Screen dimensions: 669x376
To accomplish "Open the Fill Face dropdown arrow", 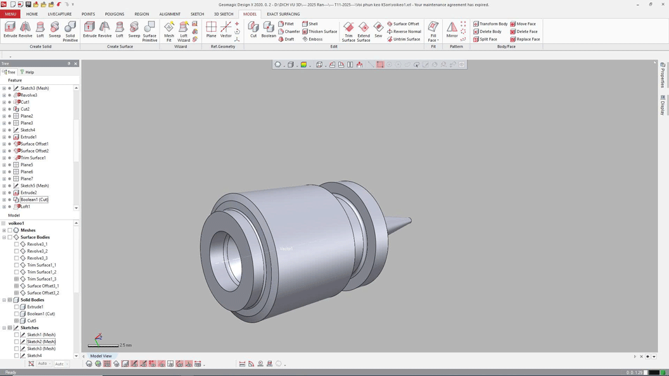I will (438, 41).
